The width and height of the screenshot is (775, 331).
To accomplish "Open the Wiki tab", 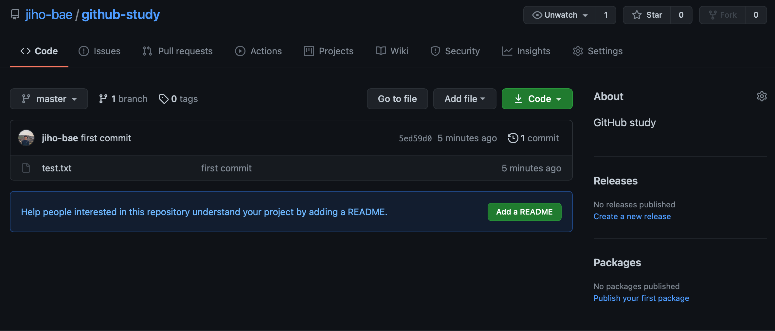I will coord(392,51).
